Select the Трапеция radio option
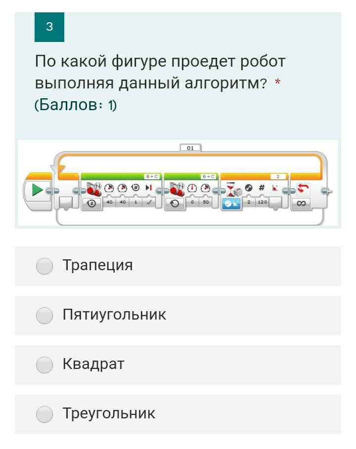 [x=44, y=266]
